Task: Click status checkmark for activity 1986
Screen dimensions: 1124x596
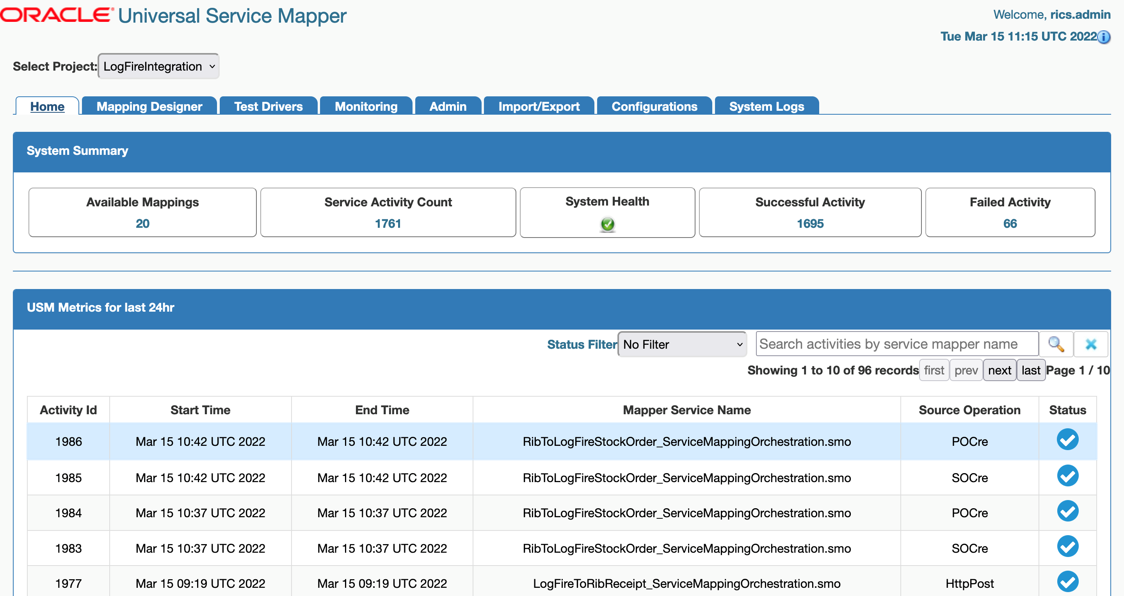Action: [1067, 439]
